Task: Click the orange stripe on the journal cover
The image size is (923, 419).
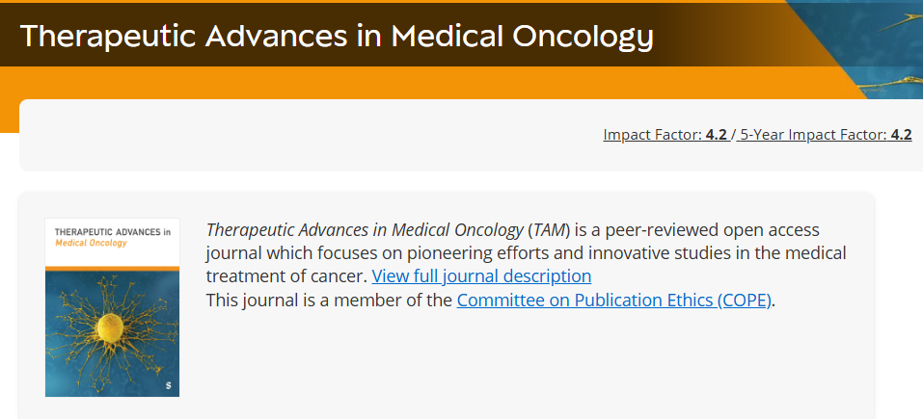Action: click(x=113, y=268)
